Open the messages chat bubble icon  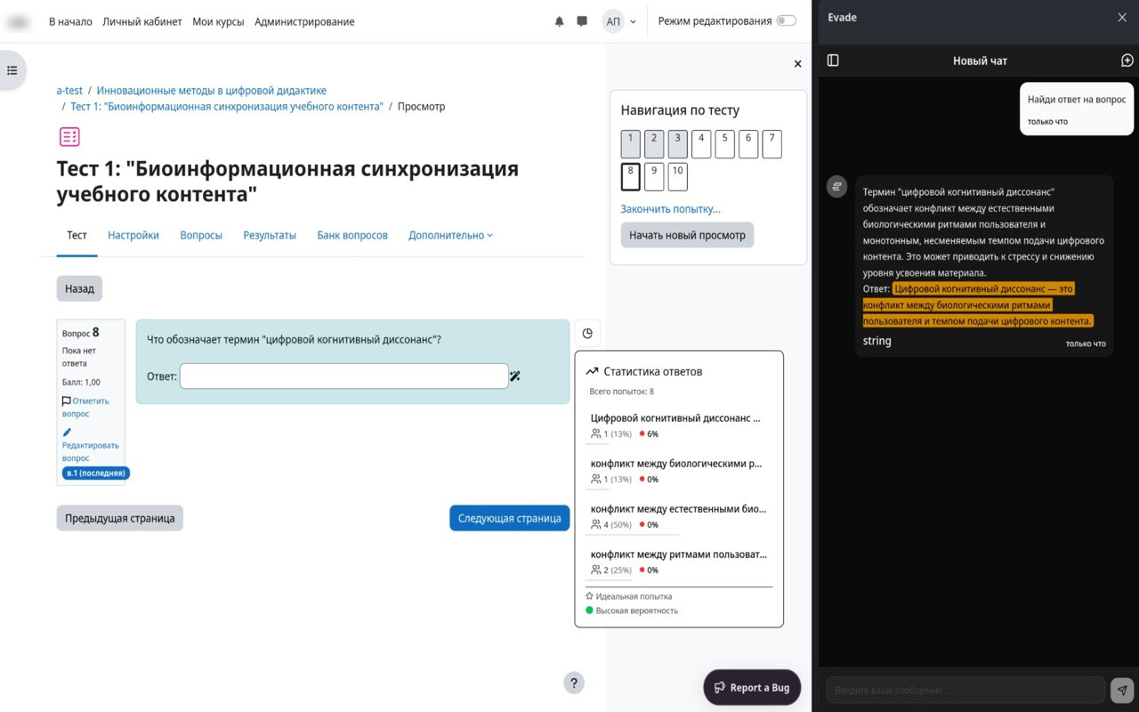coord(582,21)
